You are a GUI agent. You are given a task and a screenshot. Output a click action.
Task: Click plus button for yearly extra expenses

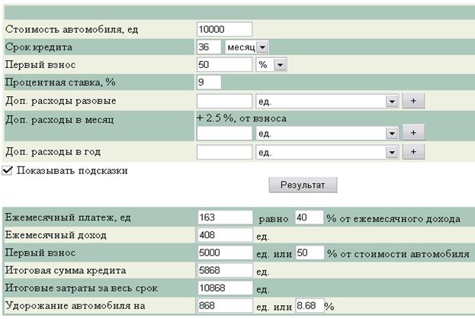(414, 152)
